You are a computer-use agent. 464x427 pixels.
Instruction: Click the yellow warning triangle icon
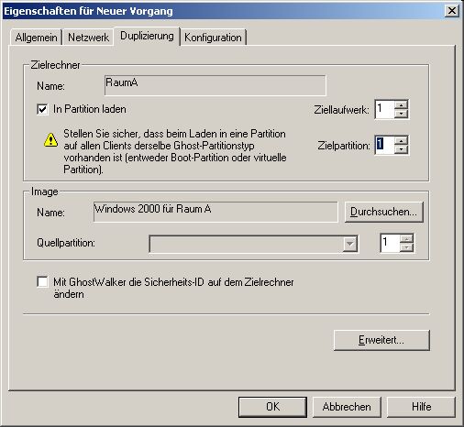(50, 140)
